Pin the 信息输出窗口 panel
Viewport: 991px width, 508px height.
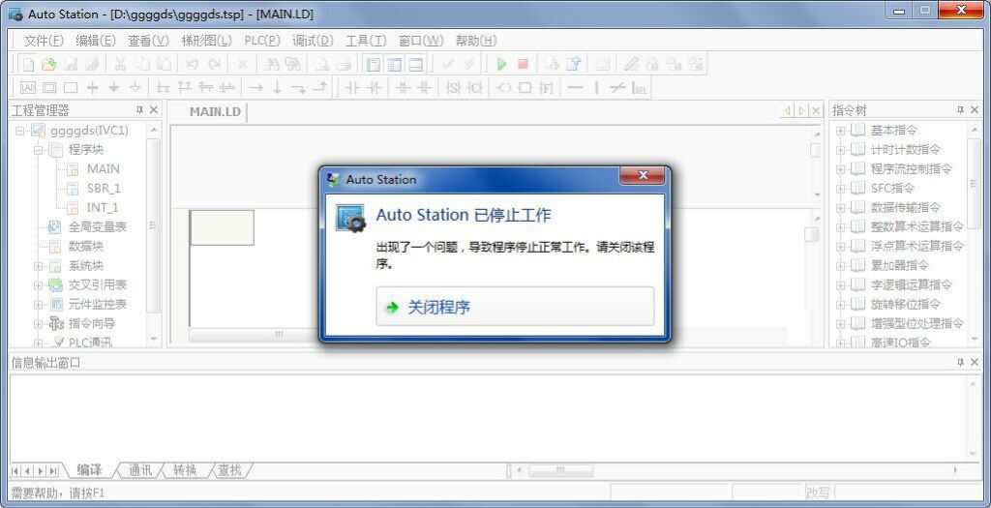tap(961, 362)
